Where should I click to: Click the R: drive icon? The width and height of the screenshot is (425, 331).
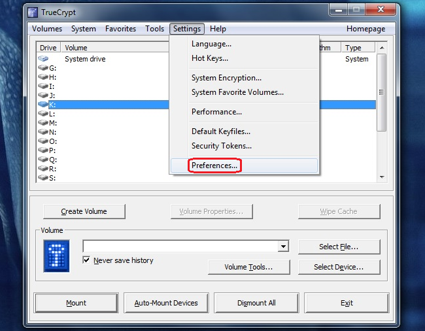coord(43,168)
